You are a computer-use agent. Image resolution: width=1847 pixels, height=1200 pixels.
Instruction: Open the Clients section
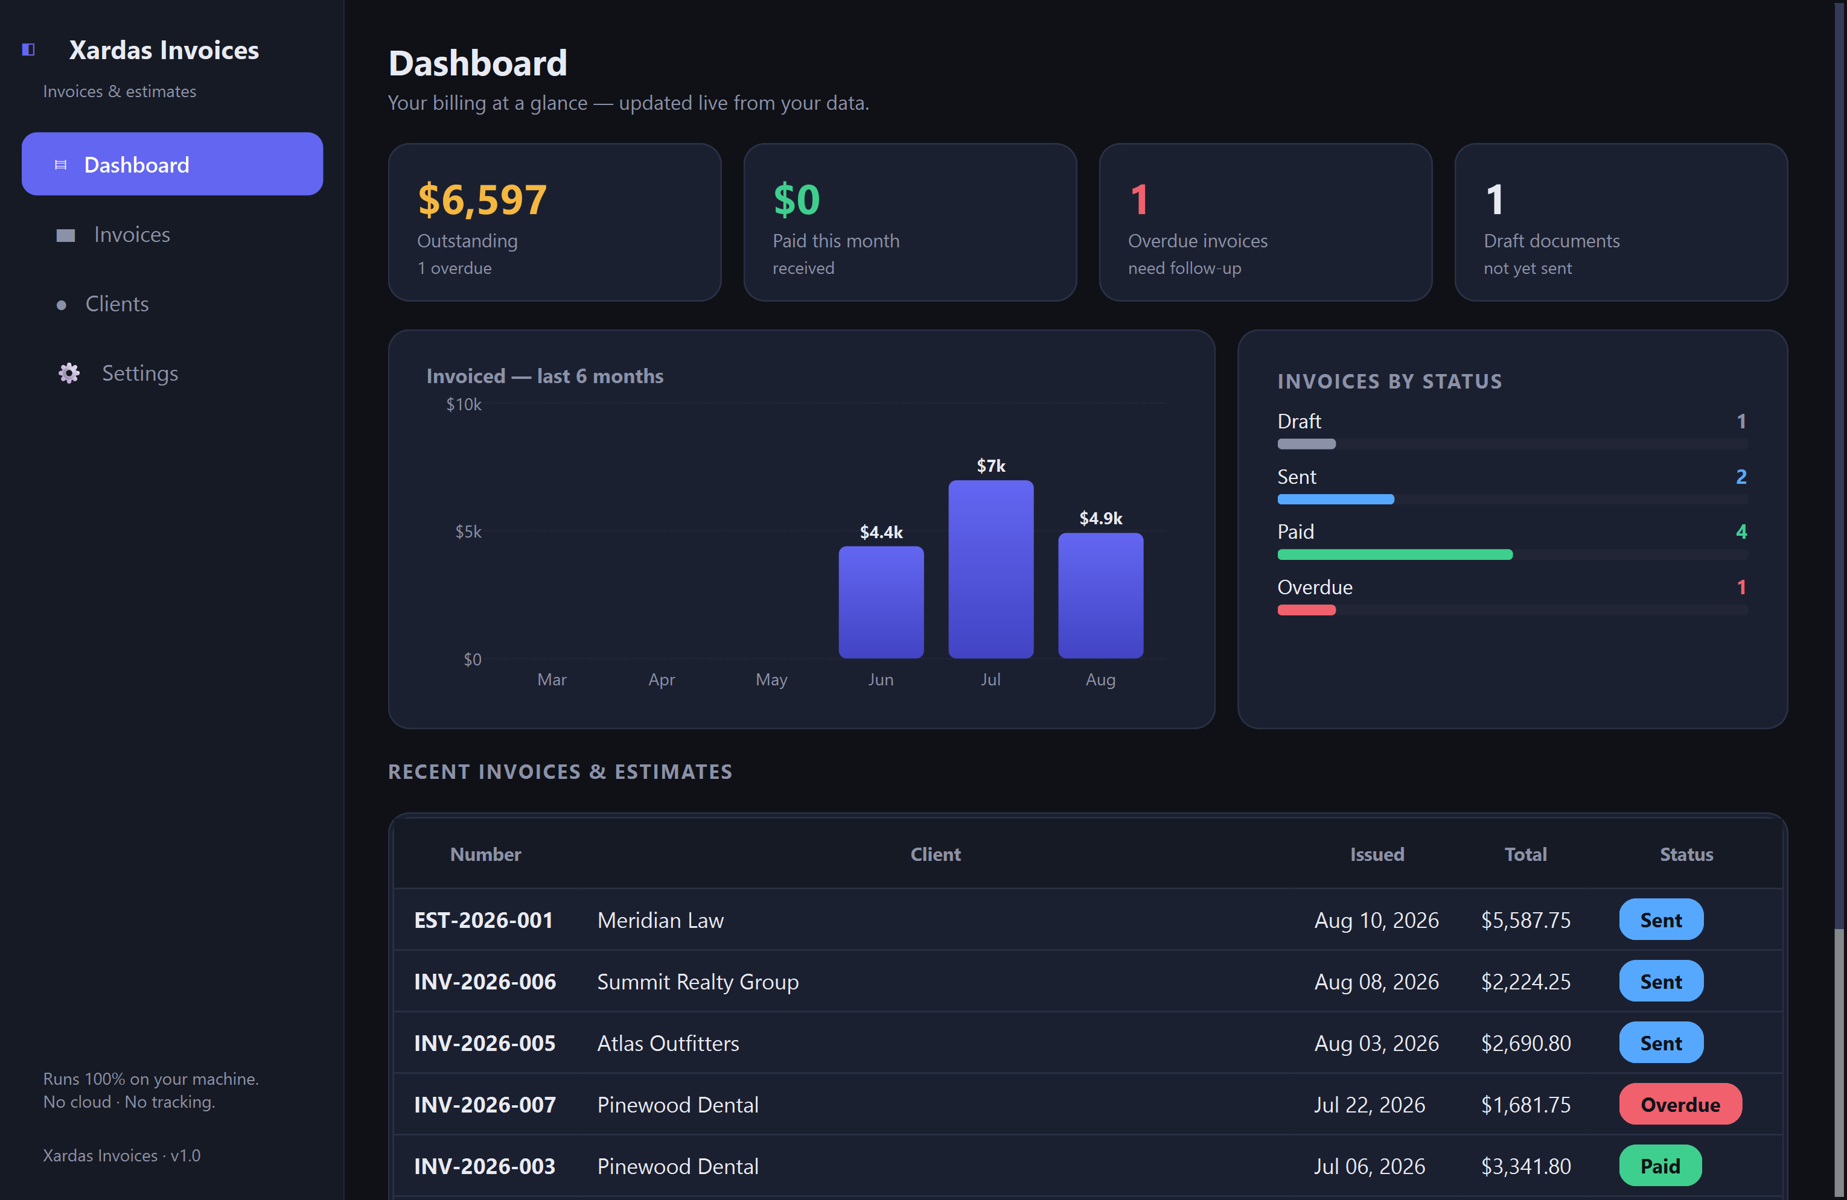point(172,304)
